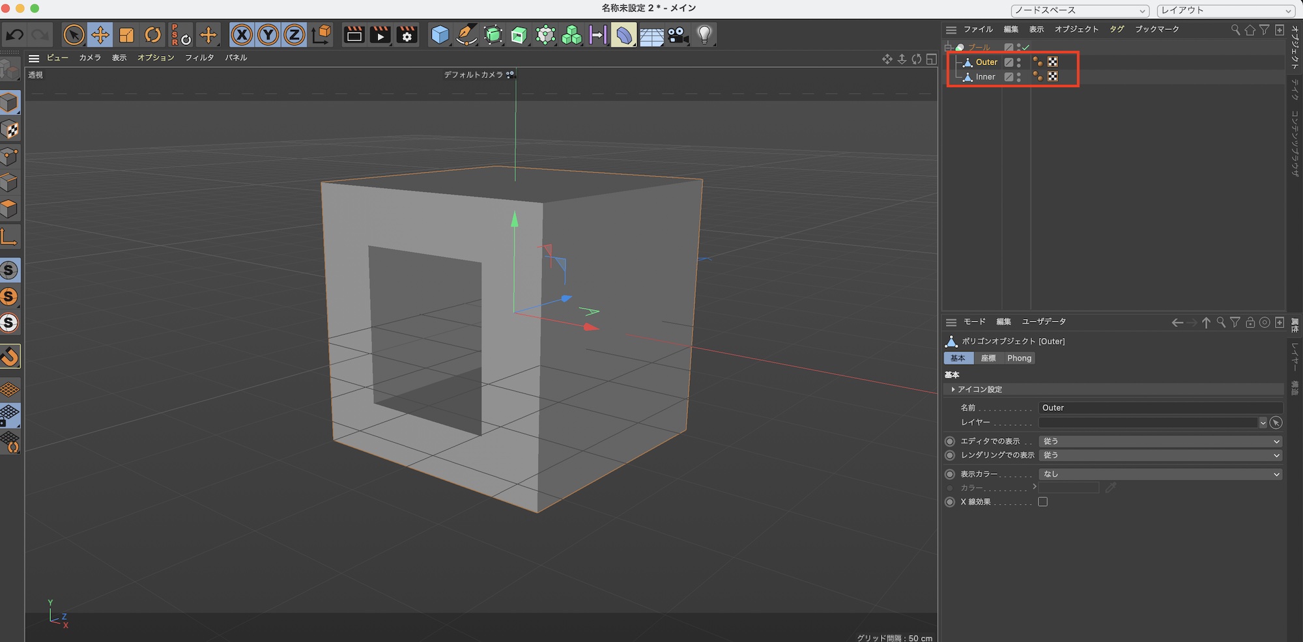
Task: Click the Scale tool icon
Action: 126,35
